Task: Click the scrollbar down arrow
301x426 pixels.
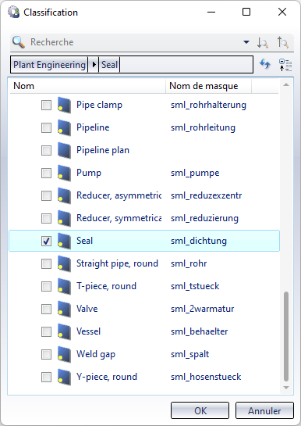Action: tap(286, 388)
